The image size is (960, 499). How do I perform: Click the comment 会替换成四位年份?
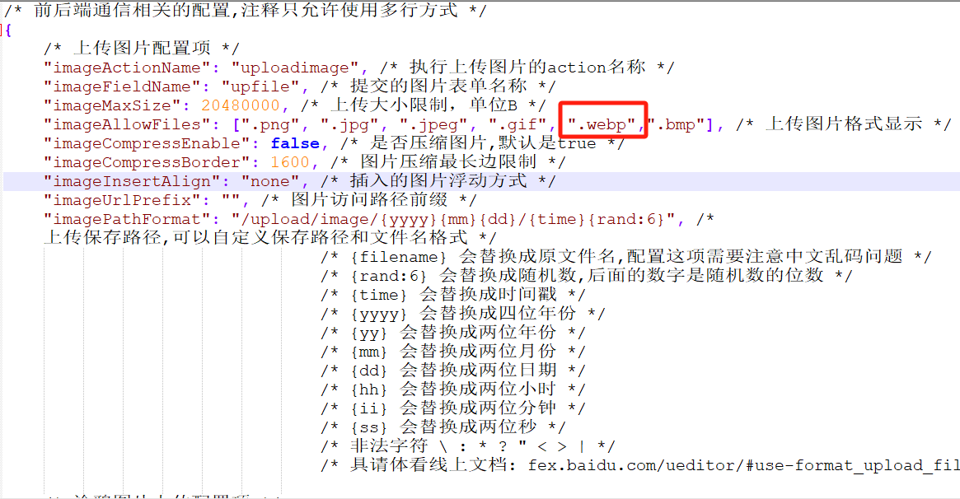(x=497, y=314)
